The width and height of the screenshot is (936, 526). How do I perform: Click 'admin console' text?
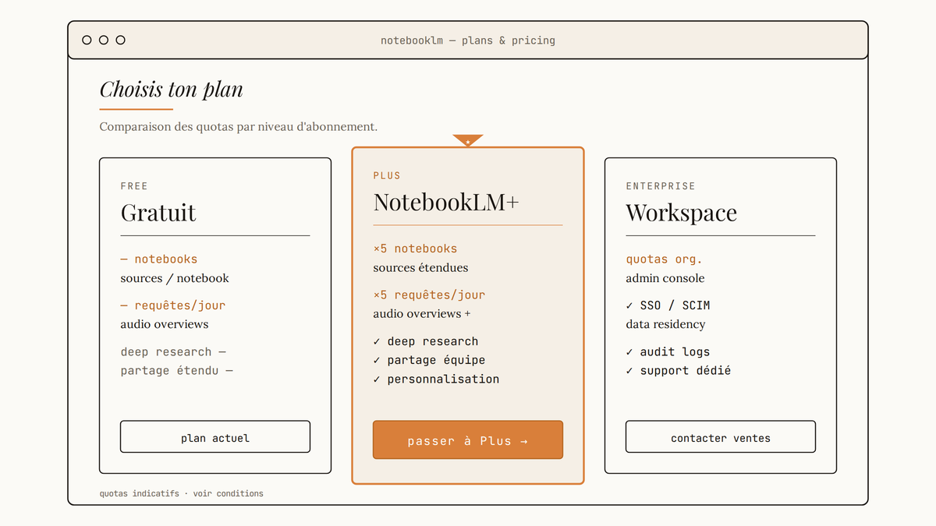pos(665,278)
